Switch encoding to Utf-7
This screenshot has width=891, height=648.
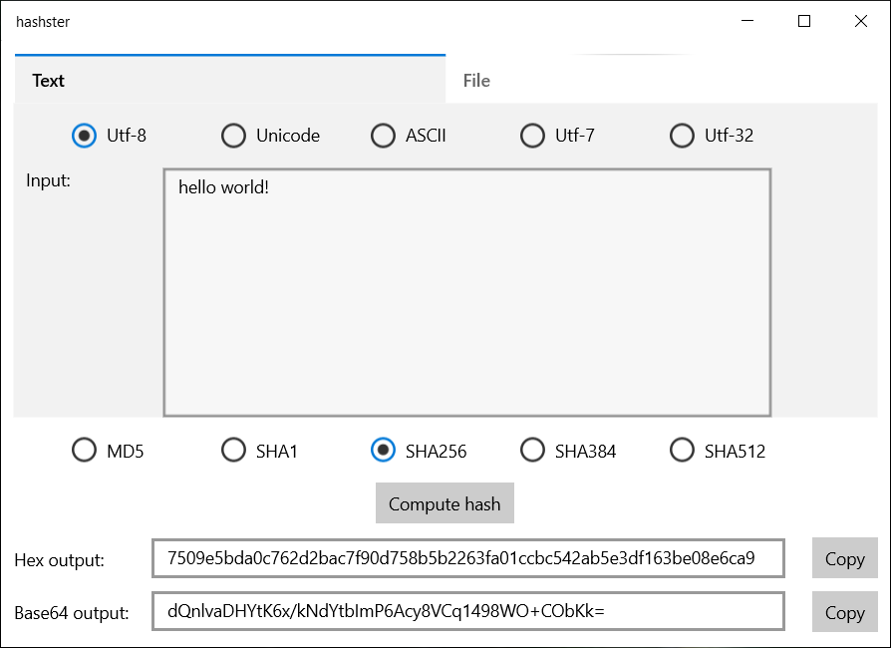[533, 136]
